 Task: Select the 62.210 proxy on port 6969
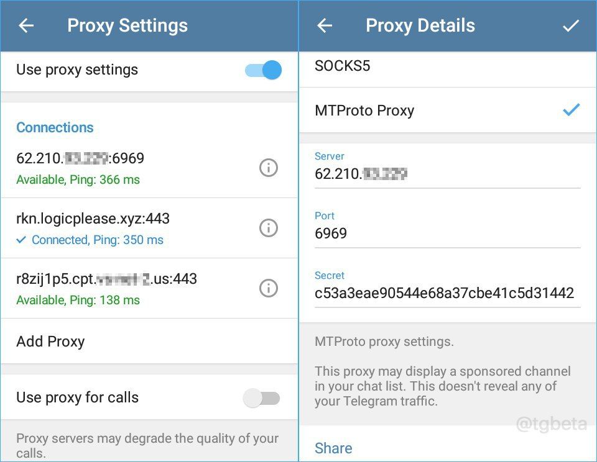[x=81, y=168]
